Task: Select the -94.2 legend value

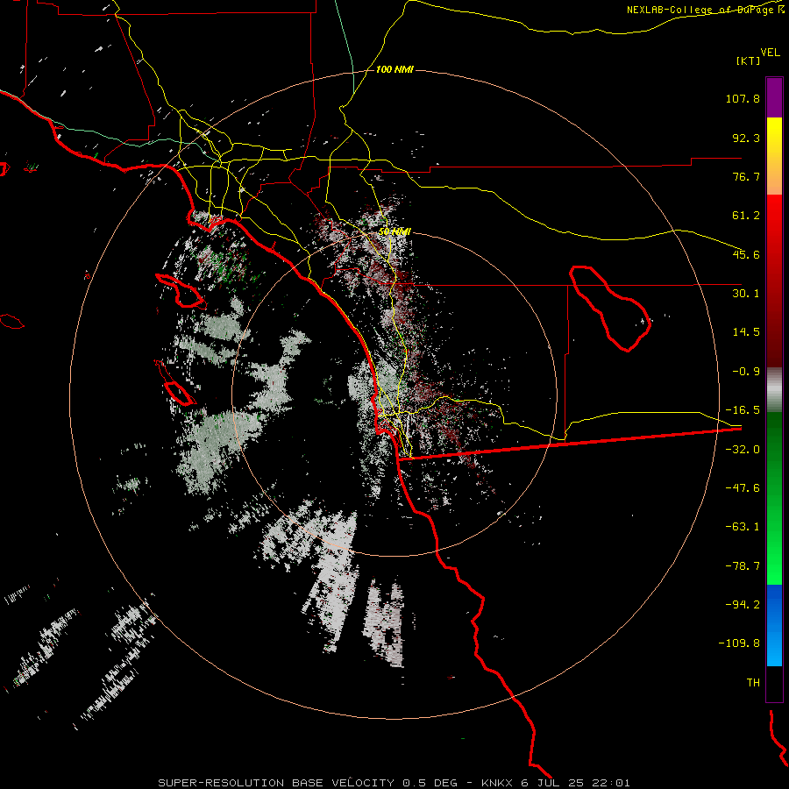Action: 743,605
